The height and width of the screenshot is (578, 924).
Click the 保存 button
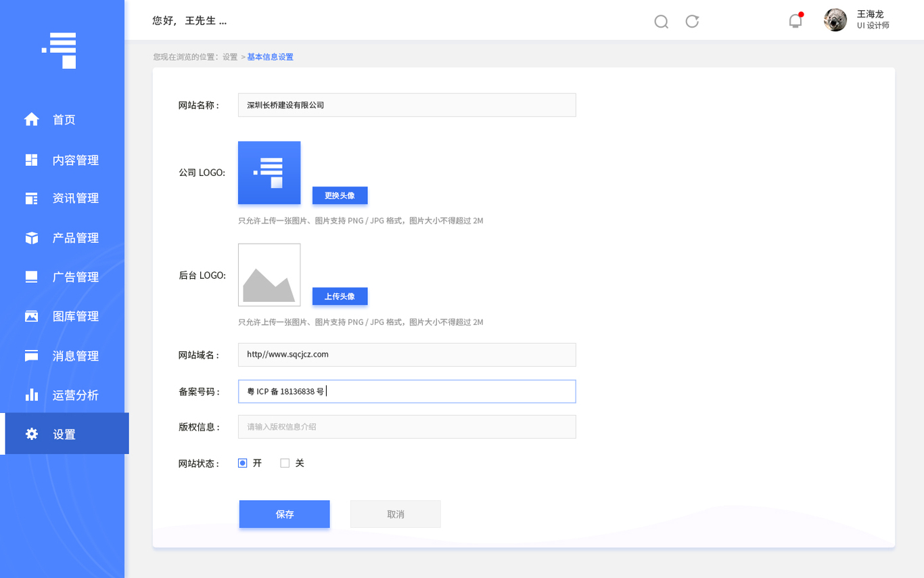click(285, 514)
